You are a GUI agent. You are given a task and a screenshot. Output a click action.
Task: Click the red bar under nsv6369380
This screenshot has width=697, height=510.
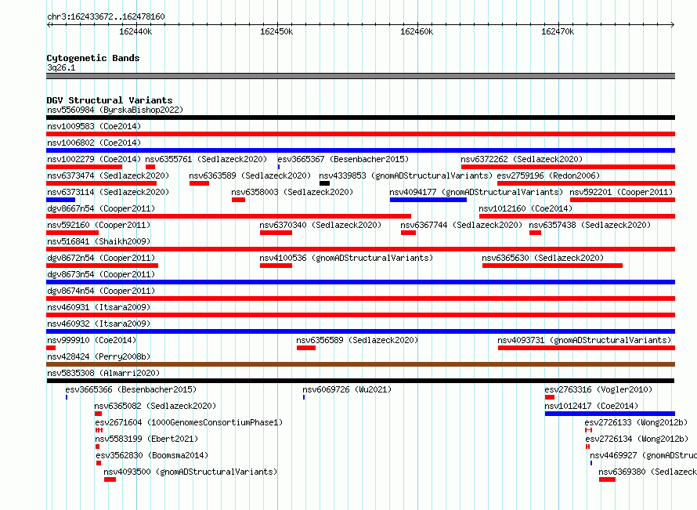[607, 479]
